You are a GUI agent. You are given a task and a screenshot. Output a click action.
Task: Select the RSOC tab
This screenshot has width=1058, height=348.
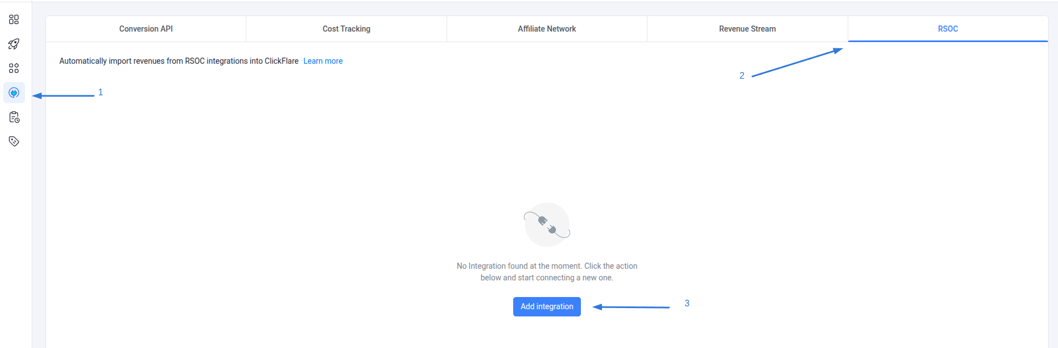[x=948, y=29]
